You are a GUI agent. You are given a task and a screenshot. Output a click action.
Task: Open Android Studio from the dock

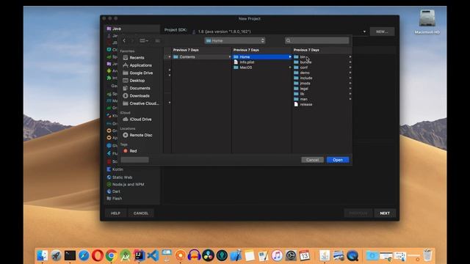coord(126,256)
